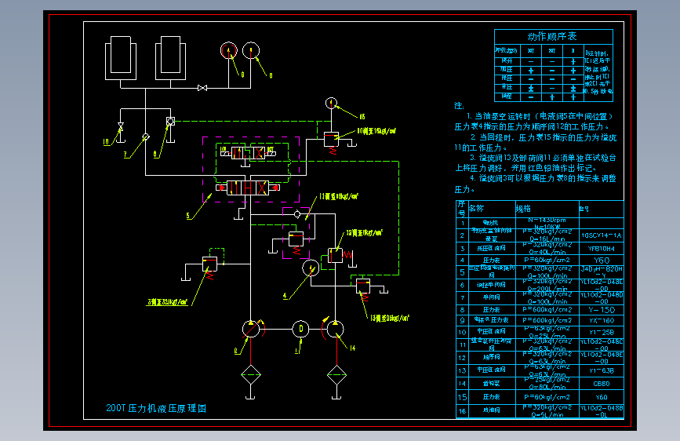Image resolution: width=680 pixels, height=441 pixels.
Task: Select relief valve 10 symbol
Action: click(331, 140)
